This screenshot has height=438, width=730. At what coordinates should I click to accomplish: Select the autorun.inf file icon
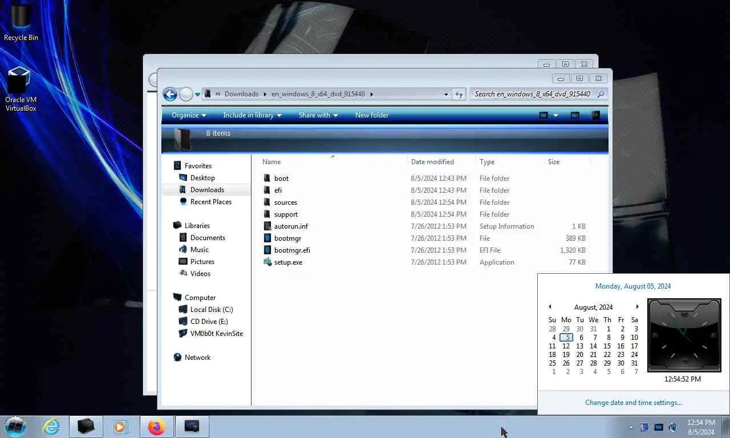[267, 226]
